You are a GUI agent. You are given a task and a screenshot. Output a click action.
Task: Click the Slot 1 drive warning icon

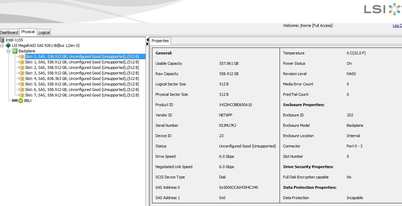click(21, 62)
